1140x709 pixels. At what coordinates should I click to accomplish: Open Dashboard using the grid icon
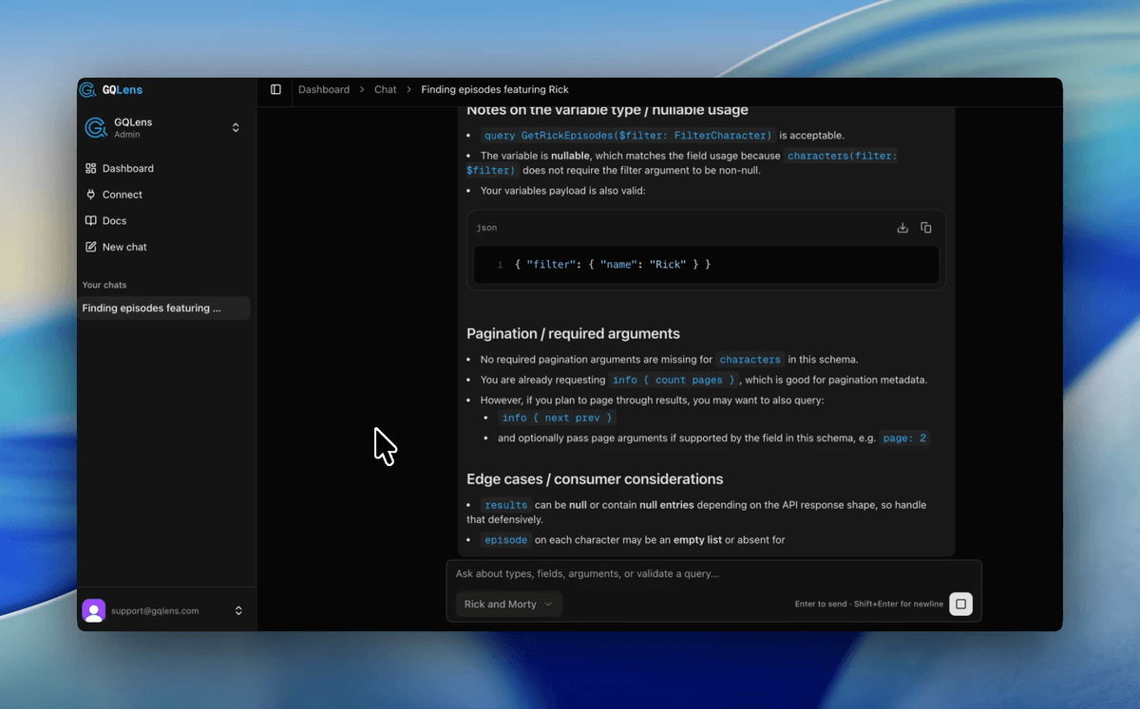[90, 168]
